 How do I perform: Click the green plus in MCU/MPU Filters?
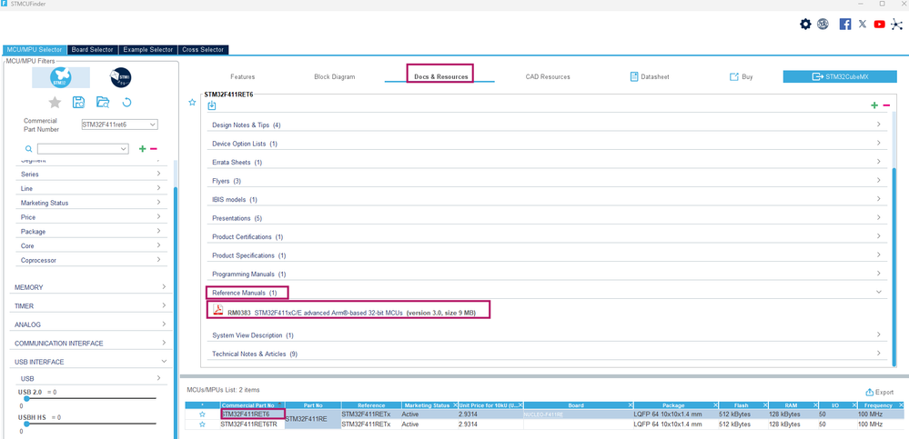pyautogui.click(x=142, y=149)
